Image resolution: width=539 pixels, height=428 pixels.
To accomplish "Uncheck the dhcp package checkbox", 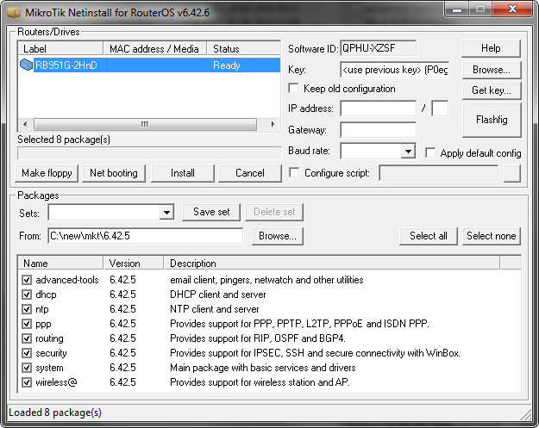I will (27, 295).
